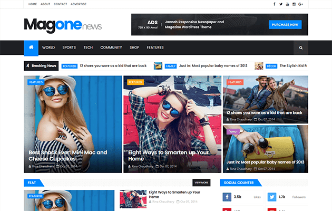Click thumbnail beside Eight Ways list article
The height and width of the screenshot is (211, 332).
(133, 199)
